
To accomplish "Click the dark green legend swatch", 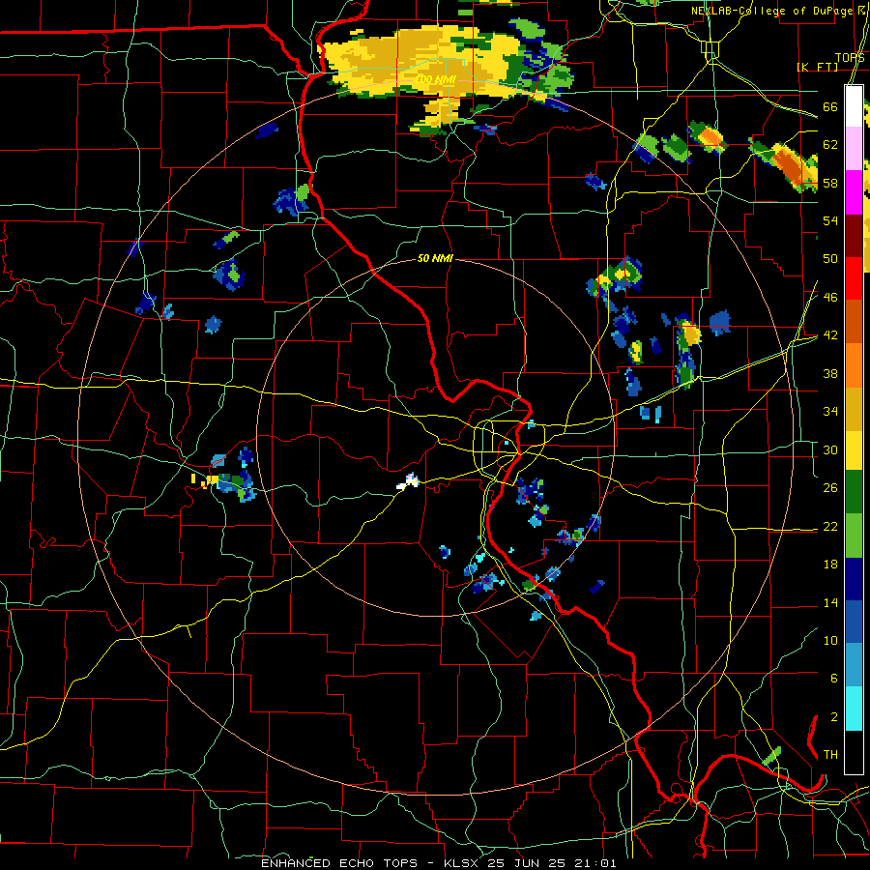I will pos(854,492).
